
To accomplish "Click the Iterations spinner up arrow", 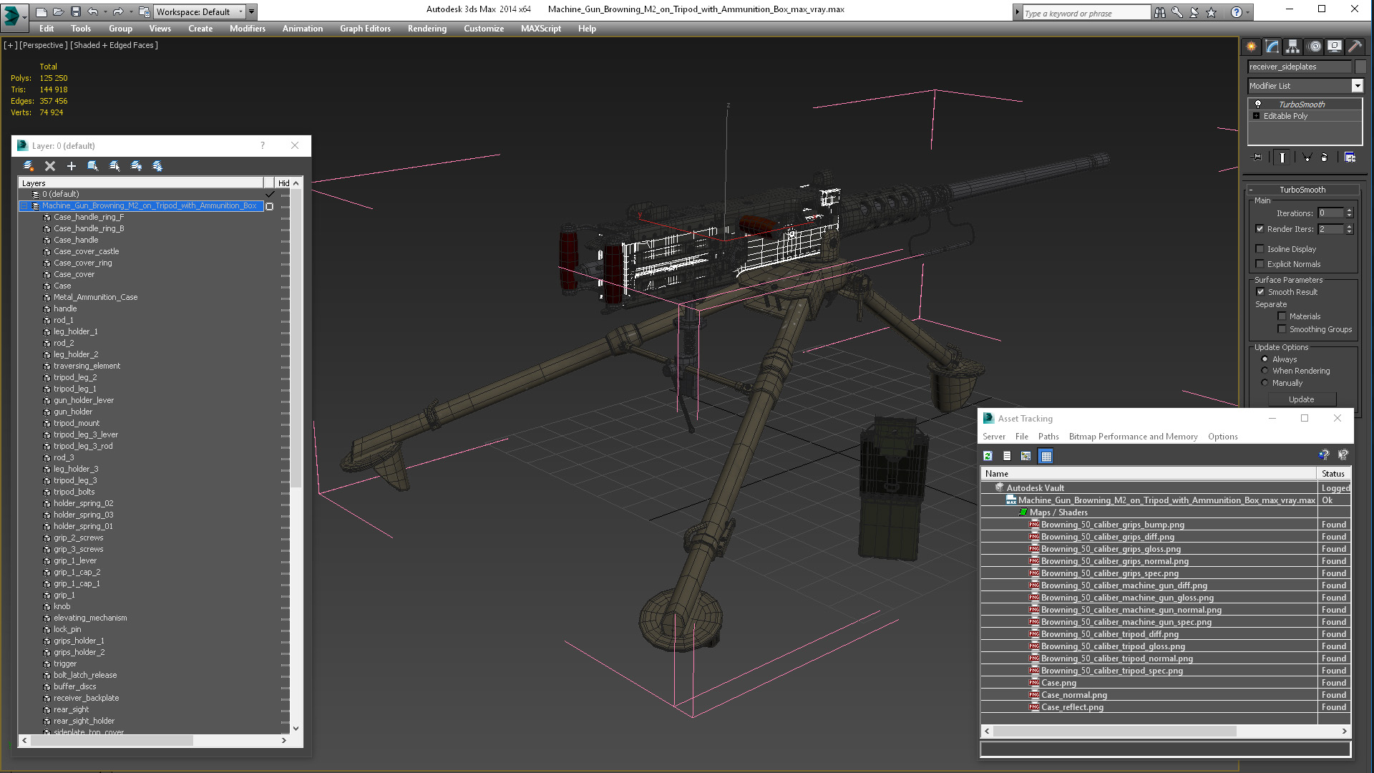I will [x=1350, y=210].
